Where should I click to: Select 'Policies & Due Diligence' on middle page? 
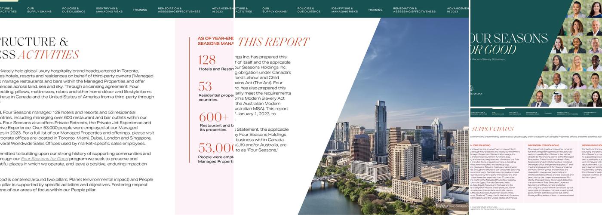pos(309,9)
